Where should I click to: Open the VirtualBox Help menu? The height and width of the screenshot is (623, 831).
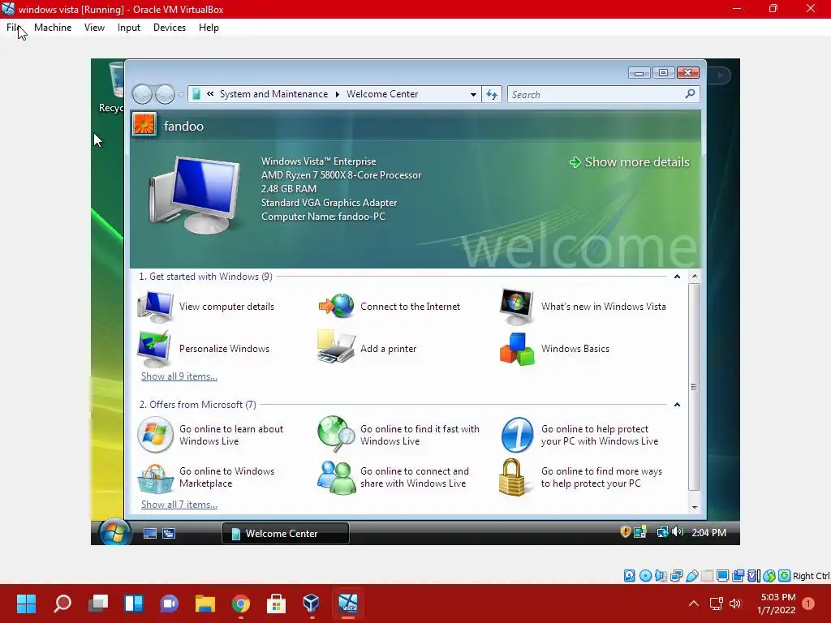209,28
